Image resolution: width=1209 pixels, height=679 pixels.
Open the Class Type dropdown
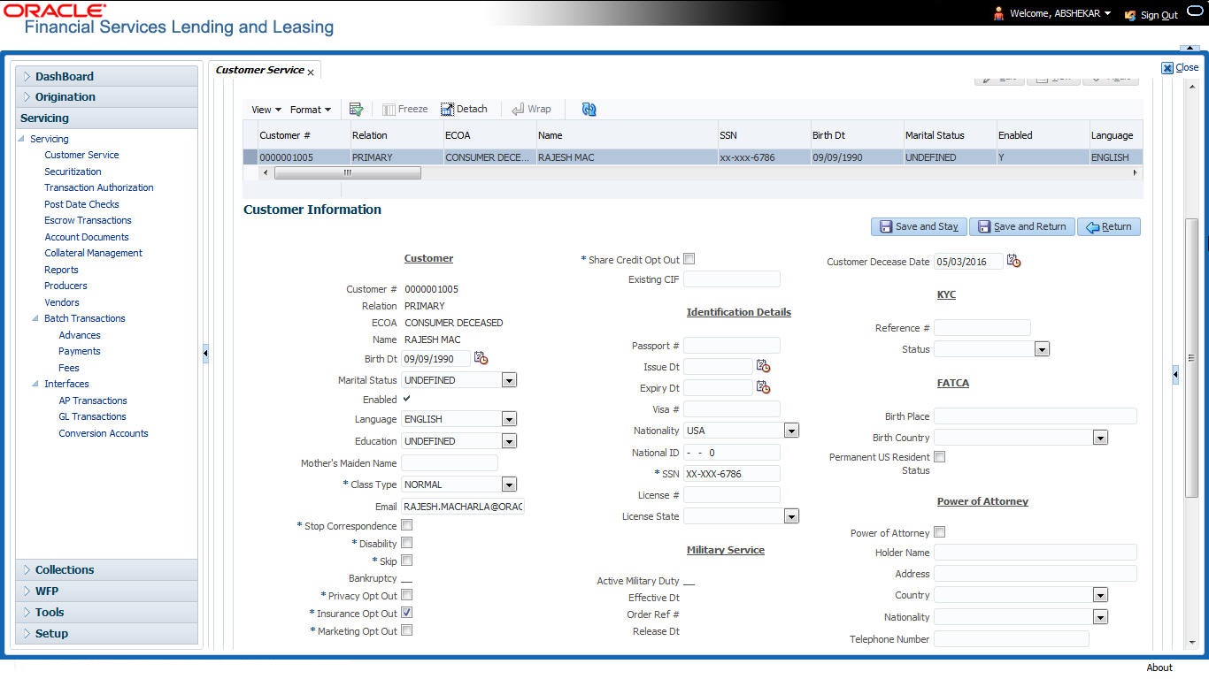[509, 484]
